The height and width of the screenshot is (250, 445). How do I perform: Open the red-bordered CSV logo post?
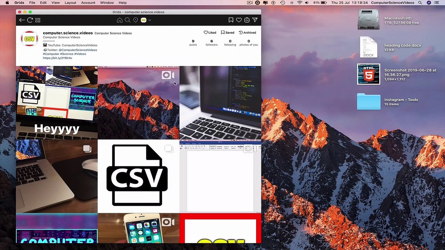point(220,228)
